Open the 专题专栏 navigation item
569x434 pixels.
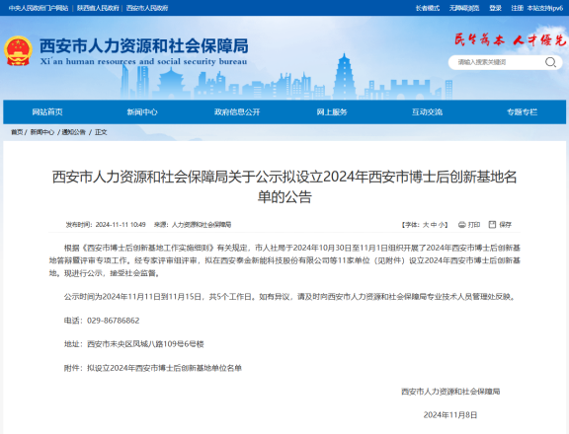522,111
